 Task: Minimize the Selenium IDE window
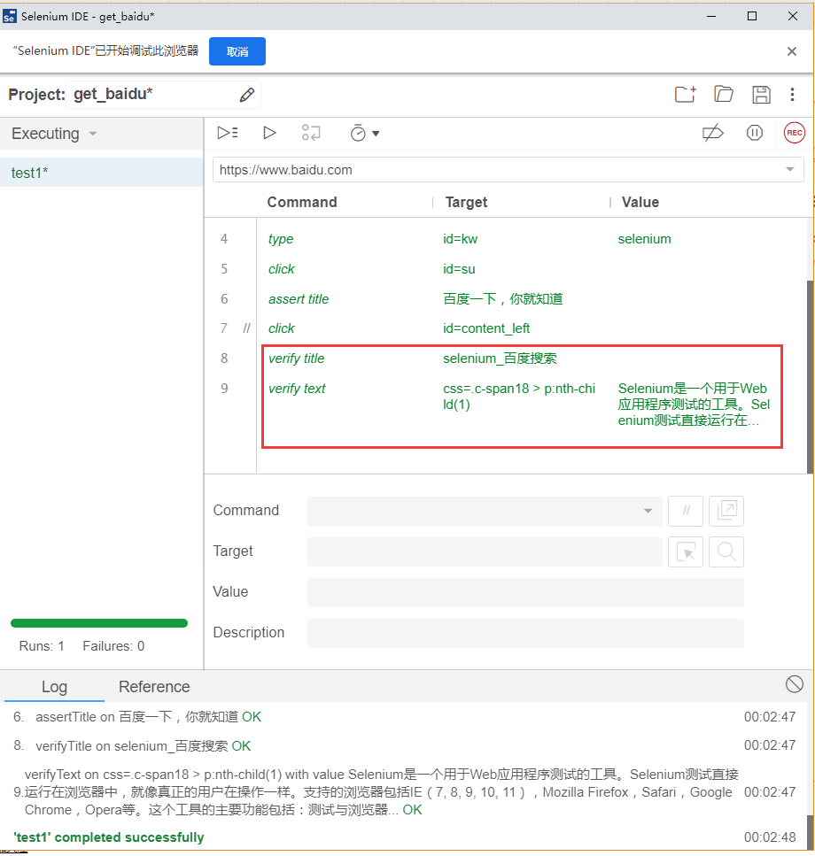point(711,17)
